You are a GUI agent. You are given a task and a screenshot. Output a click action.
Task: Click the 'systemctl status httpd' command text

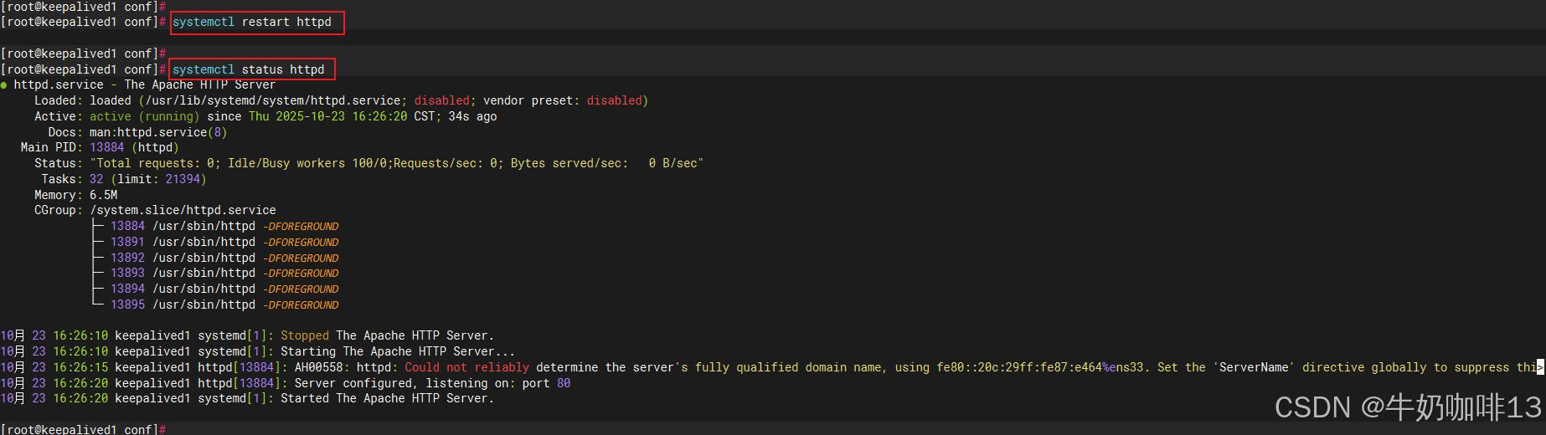point(249,69)
